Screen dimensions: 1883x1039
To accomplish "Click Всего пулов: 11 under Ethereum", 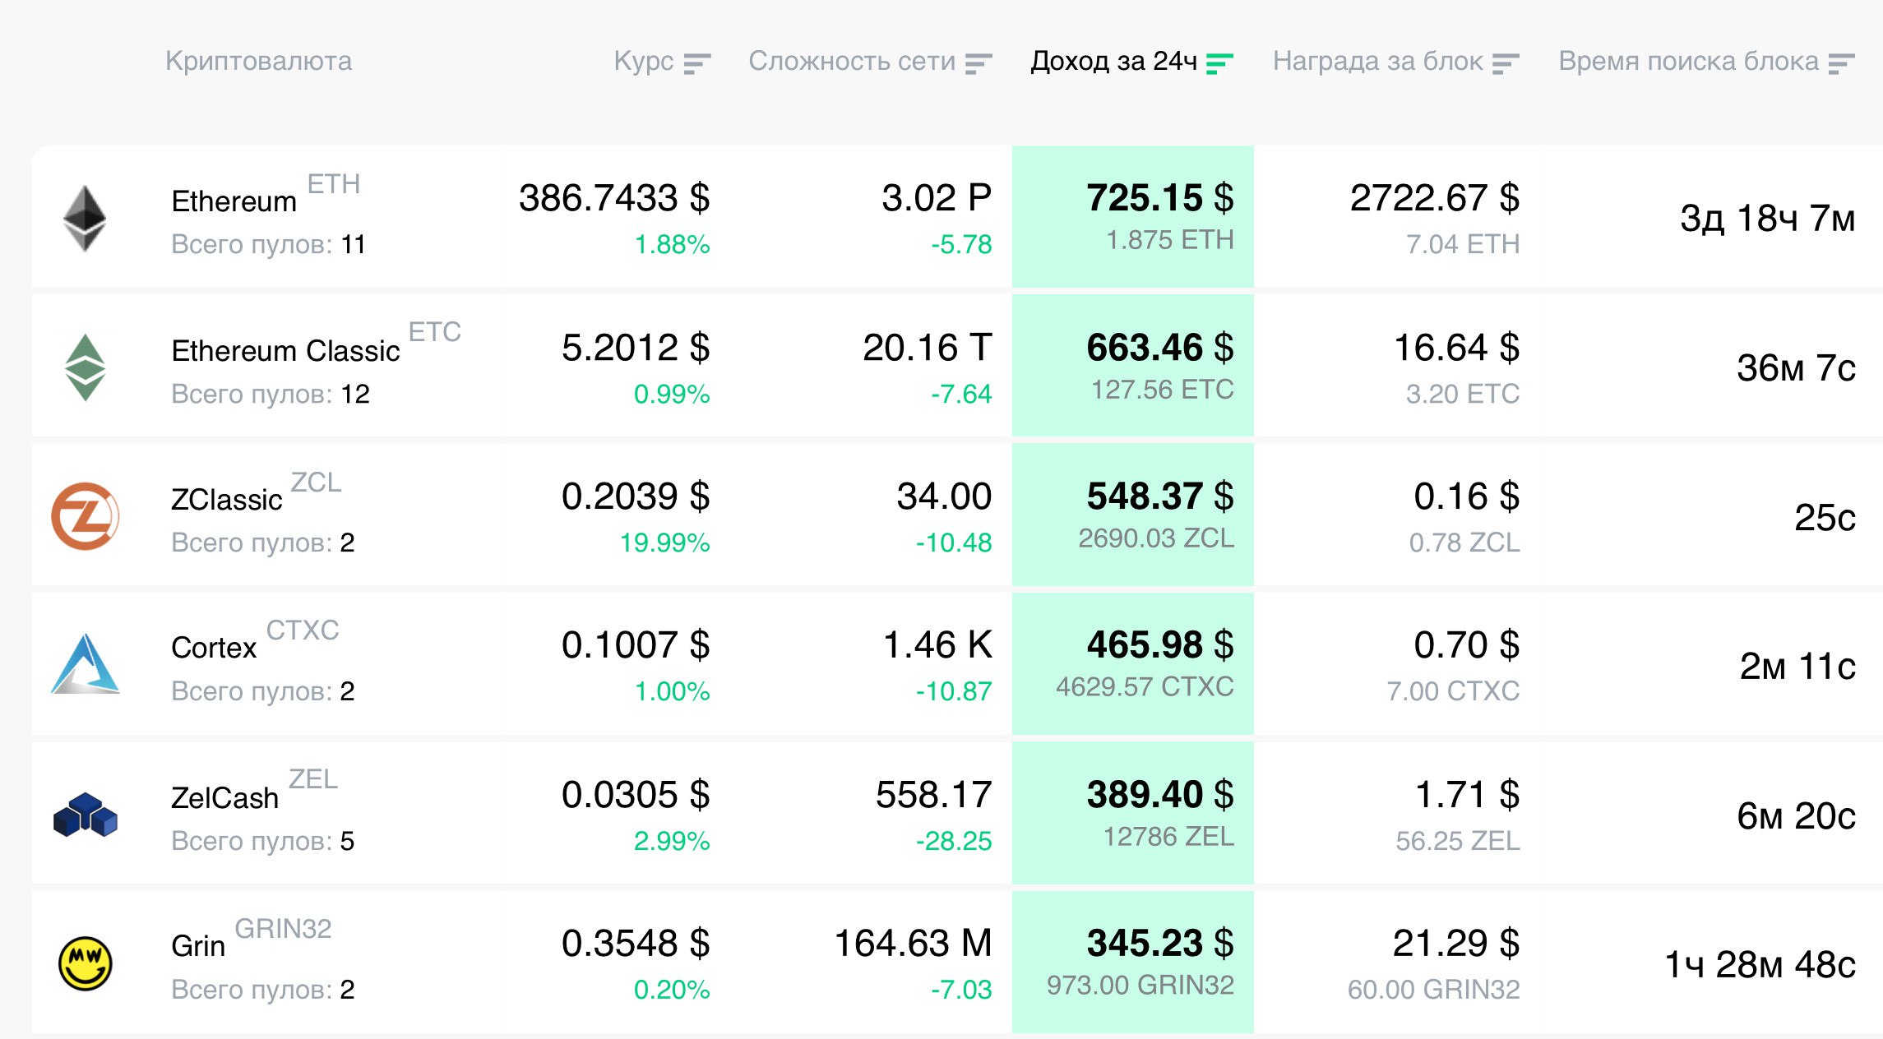I will [x=268, y=245].
